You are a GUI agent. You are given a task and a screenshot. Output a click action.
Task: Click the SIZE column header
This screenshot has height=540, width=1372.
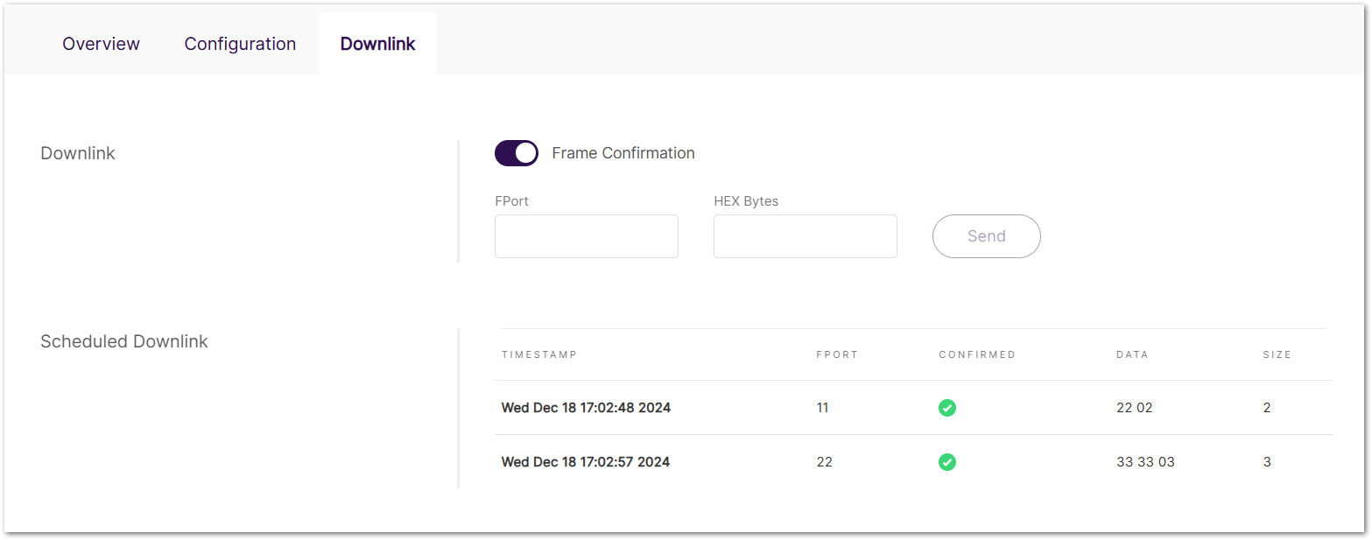(x=1277, y=354)
